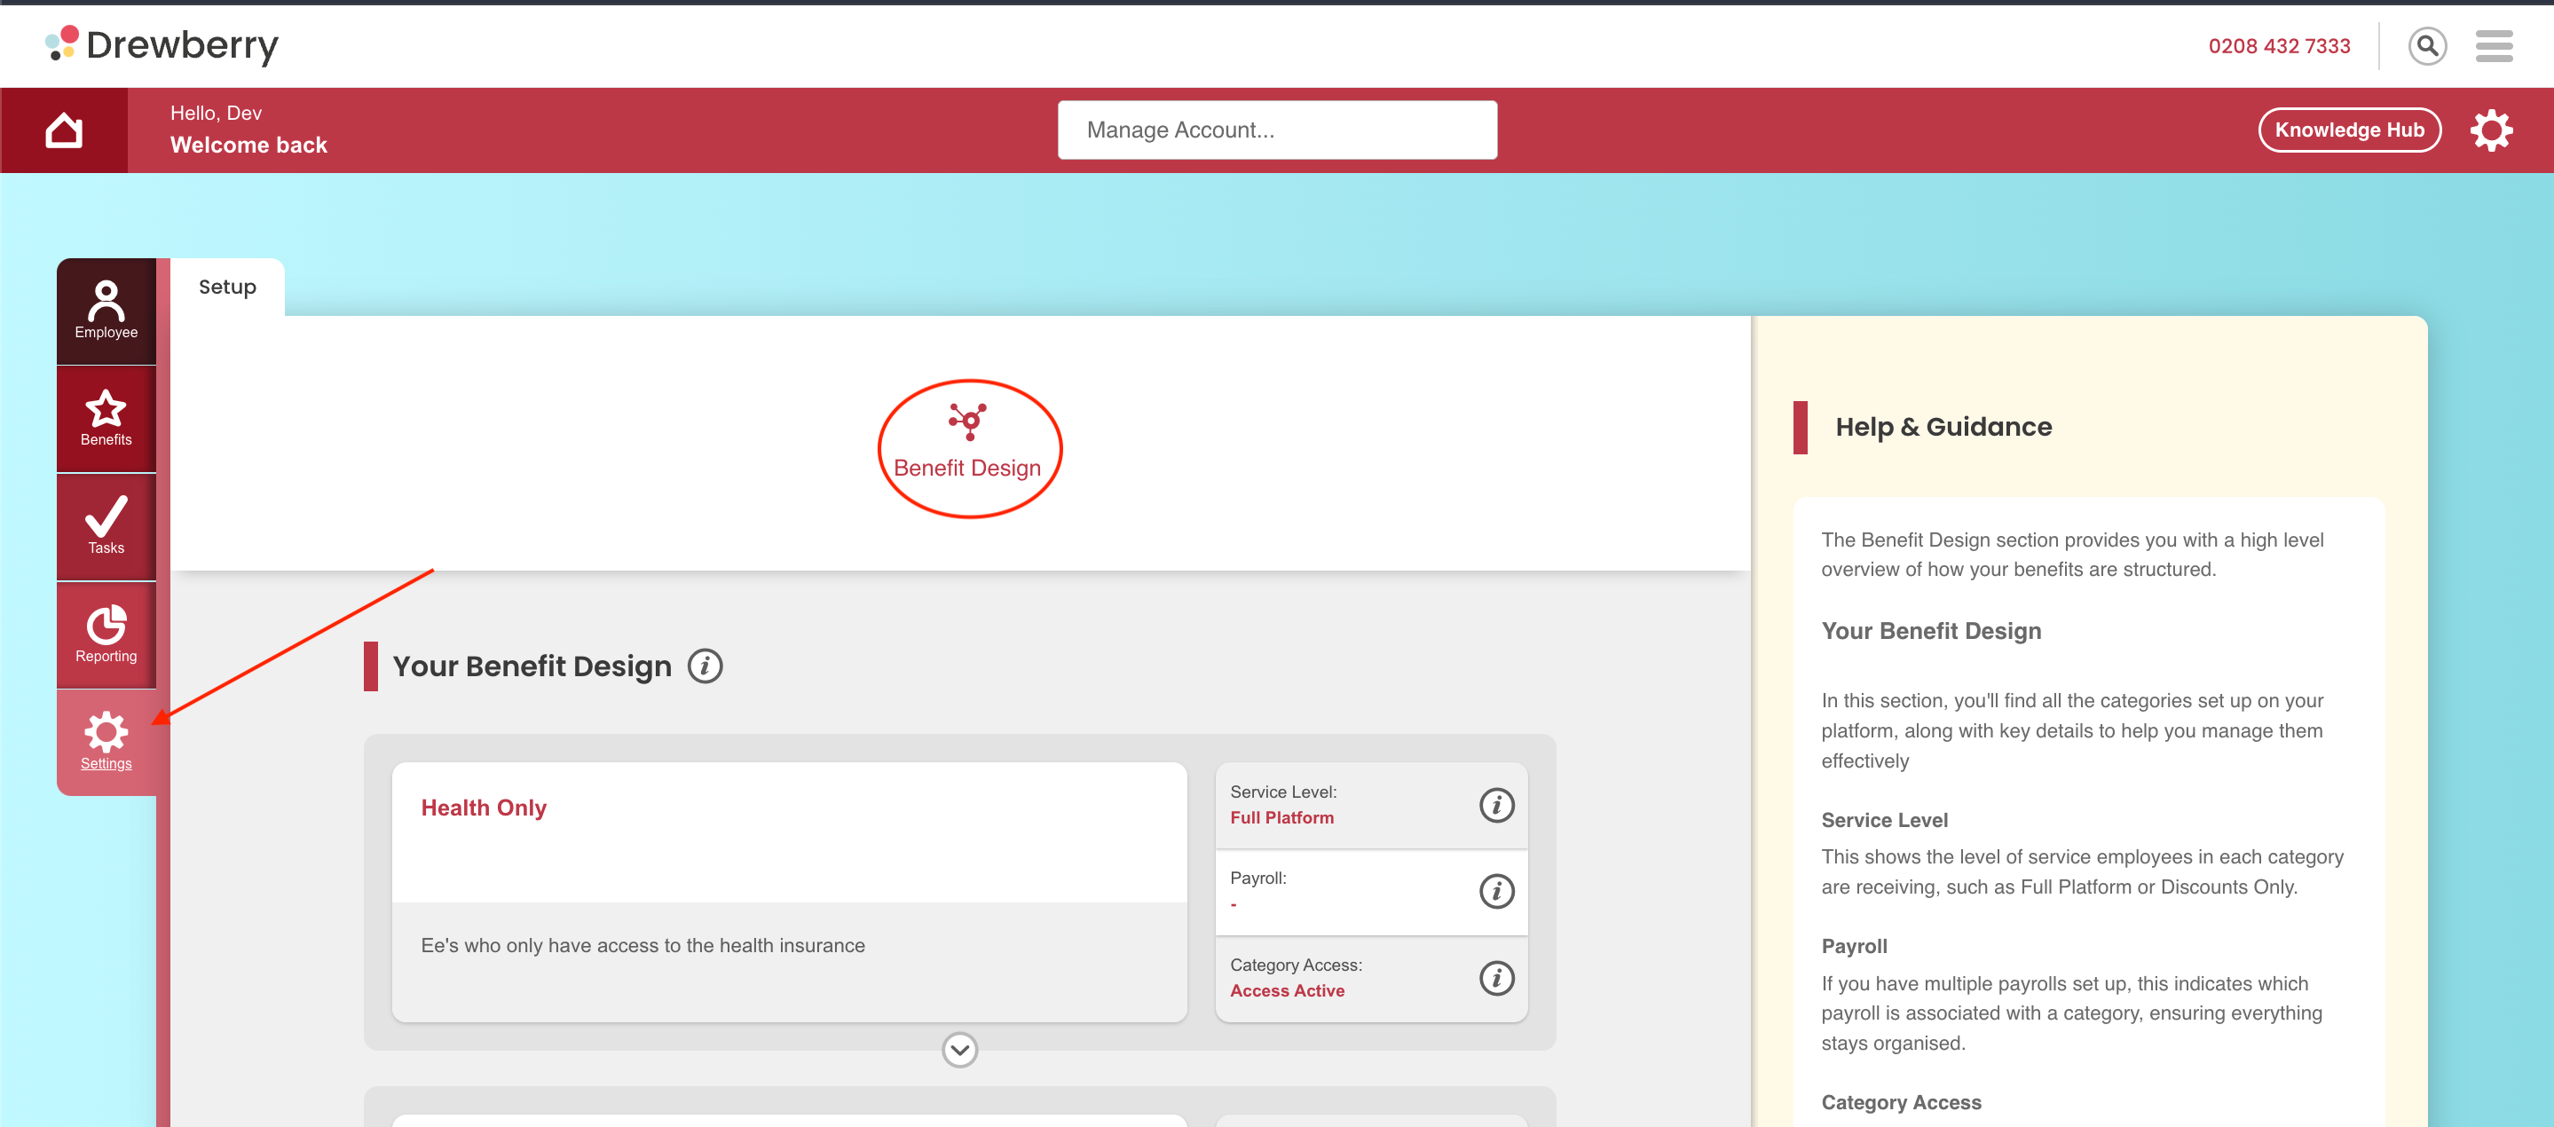Select the Benefit Design menu item
Viewport: 2554px width, 1127px height.
[967, 448]
